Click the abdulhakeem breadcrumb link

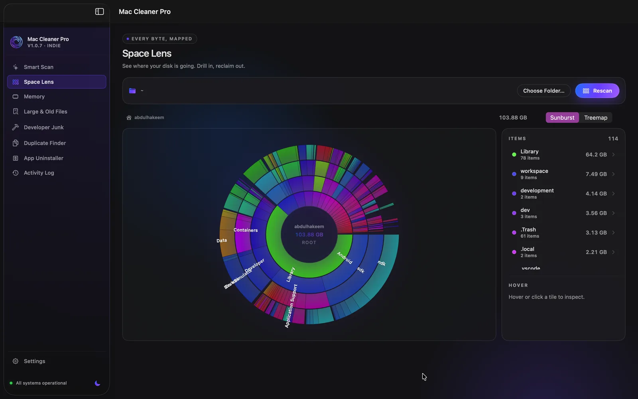pos(149,118)
